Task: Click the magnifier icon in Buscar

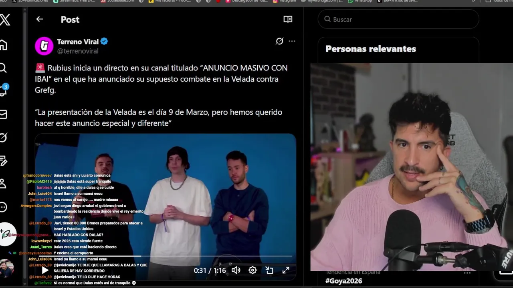Action: coord(327,19)
